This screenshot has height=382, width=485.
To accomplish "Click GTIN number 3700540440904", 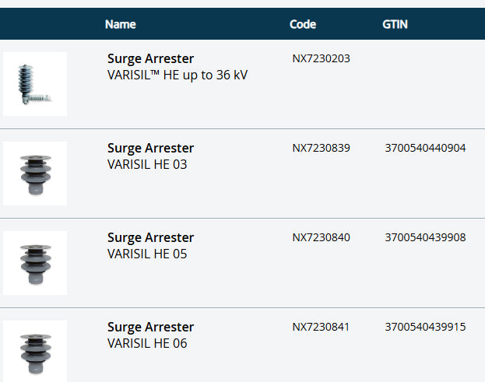I will (425, 148).
